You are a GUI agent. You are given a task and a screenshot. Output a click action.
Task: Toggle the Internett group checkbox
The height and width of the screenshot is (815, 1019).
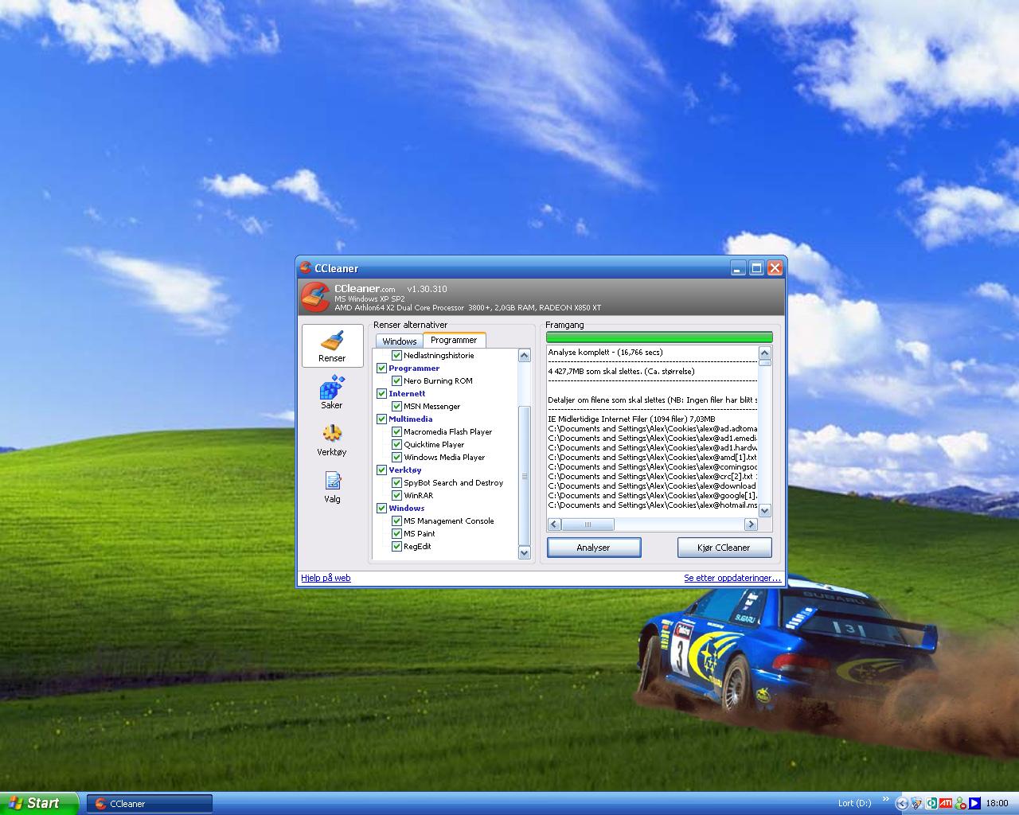click(381, 393)
